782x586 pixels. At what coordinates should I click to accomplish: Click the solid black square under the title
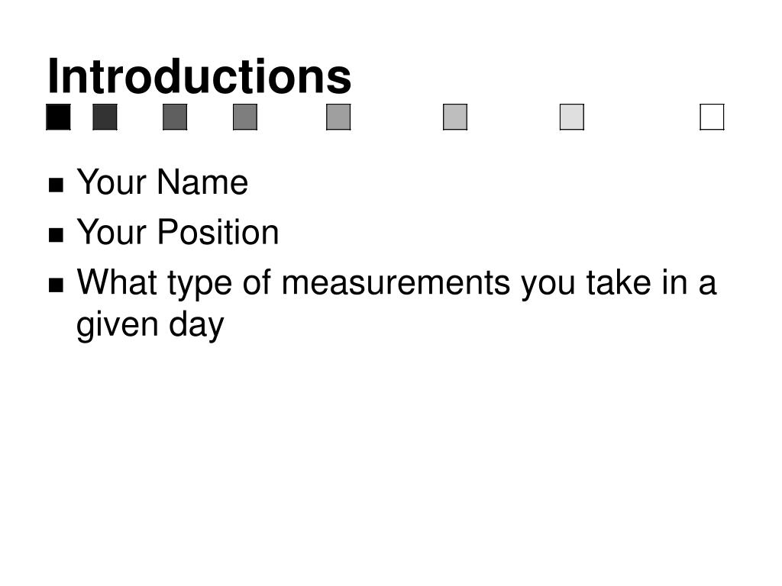pos(58,117)
